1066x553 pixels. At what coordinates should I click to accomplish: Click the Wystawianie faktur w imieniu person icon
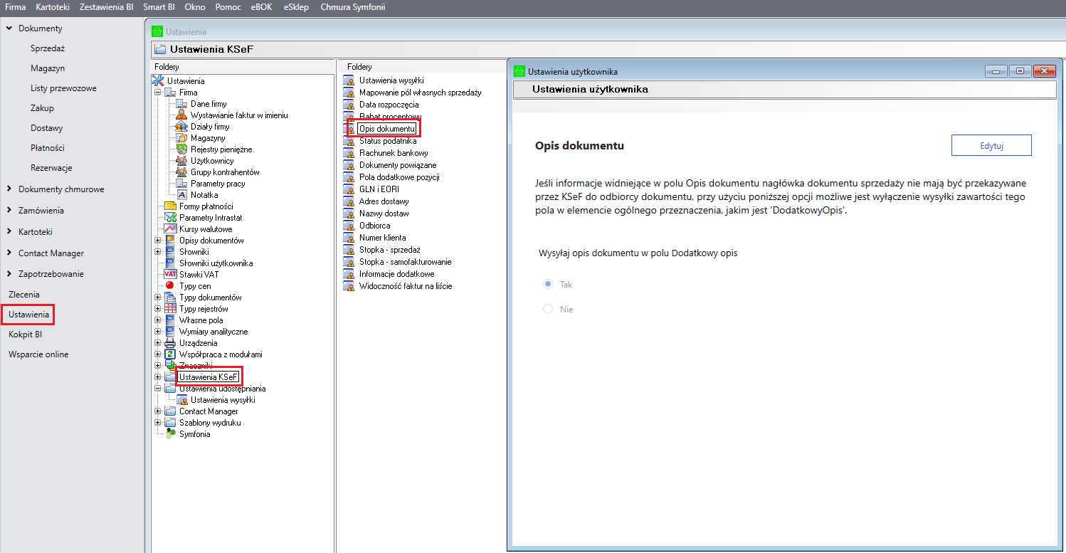click(x=181, y=115)
